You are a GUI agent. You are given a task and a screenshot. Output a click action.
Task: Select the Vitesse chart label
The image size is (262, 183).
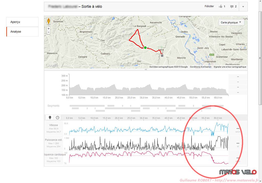pyautogui.click(x=53, y=125)
